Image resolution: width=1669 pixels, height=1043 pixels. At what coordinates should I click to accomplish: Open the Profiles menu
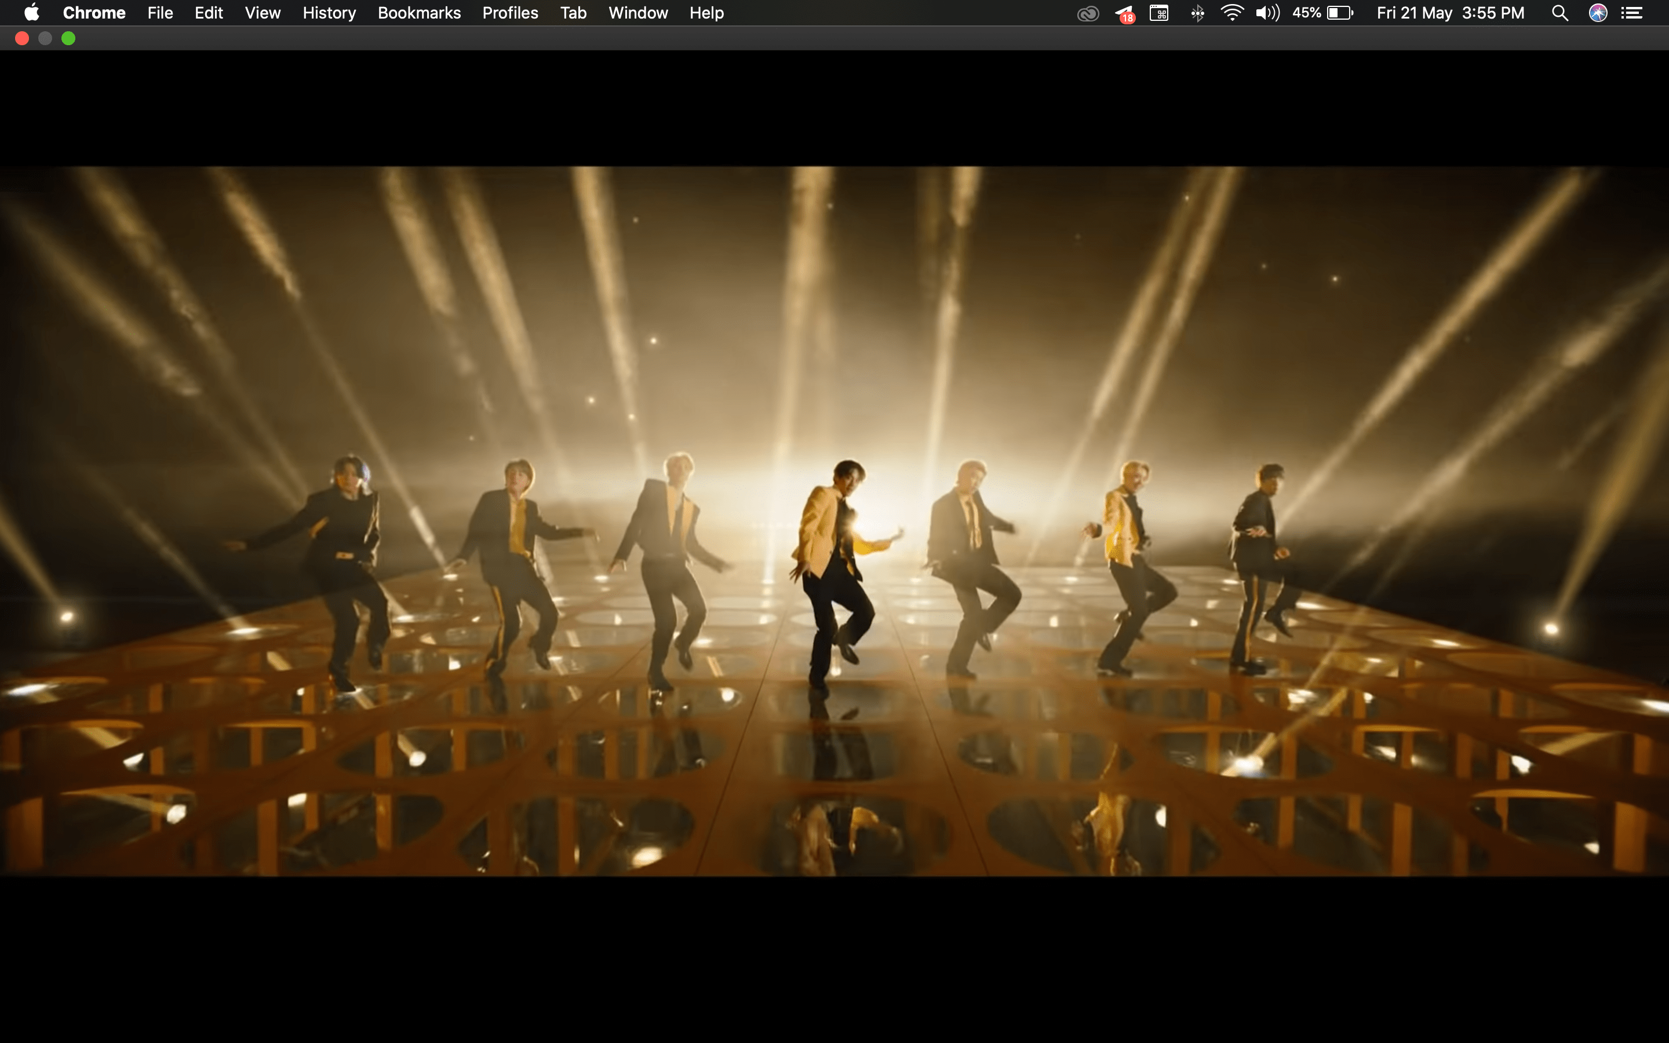[509, 13]
